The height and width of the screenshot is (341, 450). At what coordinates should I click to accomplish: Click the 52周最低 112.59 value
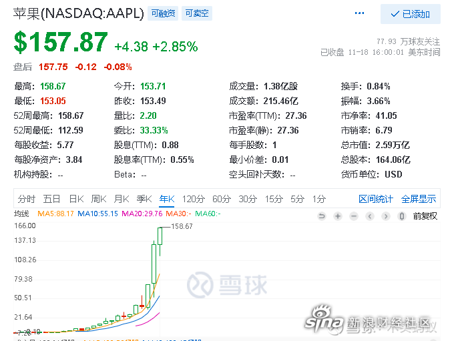71,131
